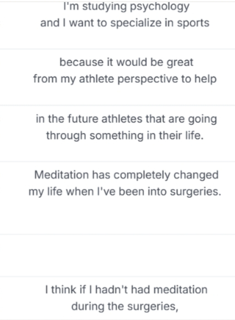
Task: Select the "because it would be great" caption line
Action: pos(127,62)
